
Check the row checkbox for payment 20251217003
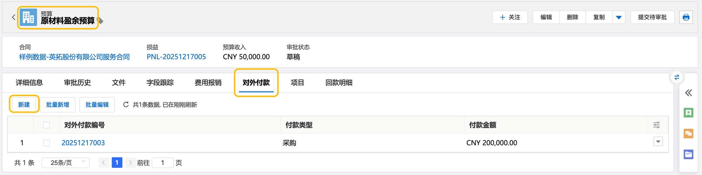click(x=46, y=143)
